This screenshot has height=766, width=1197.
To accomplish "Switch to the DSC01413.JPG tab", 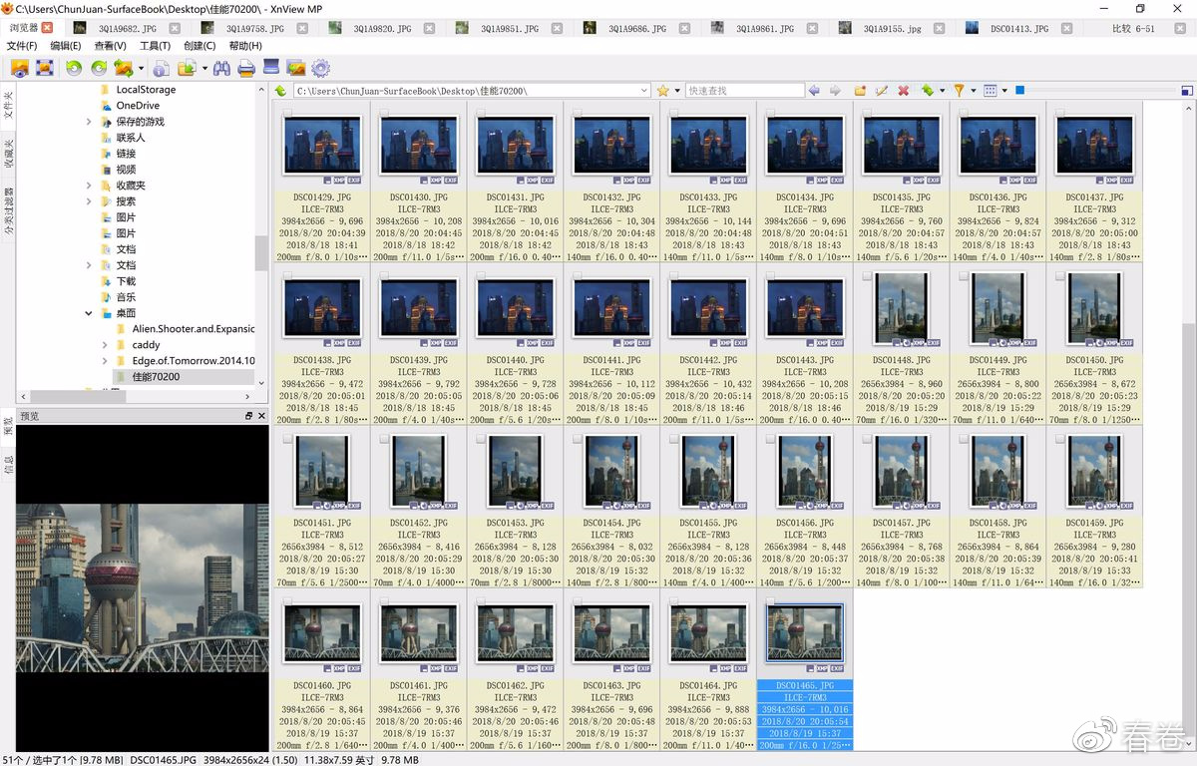I will click(1018, 29).
